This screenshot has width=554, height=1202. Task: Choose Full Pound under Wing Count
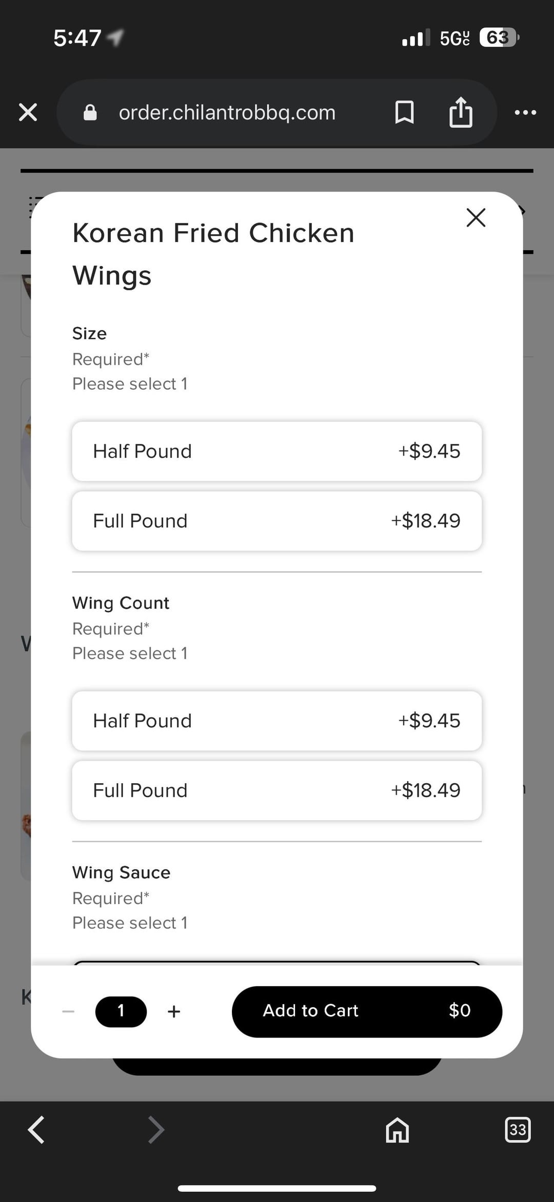click(x=277, y=791)
